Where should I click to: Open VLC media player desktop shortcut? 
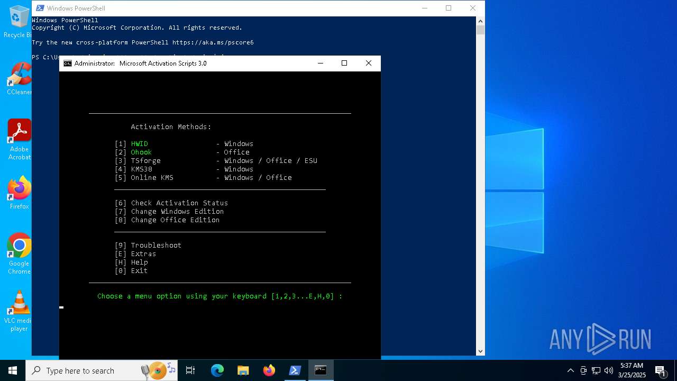19,311
